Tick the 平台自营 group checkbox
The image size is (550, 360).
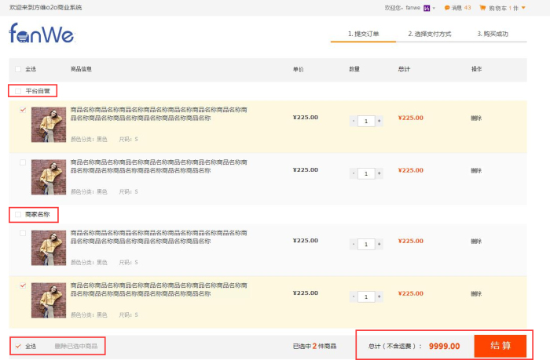point(18,91)
